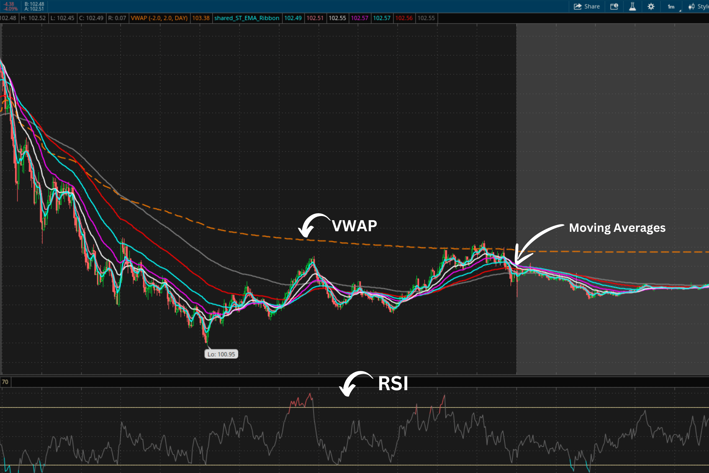The image size is (709, 473).
Task: Open the studies flask icon
Action: click(x=632, y=6)
